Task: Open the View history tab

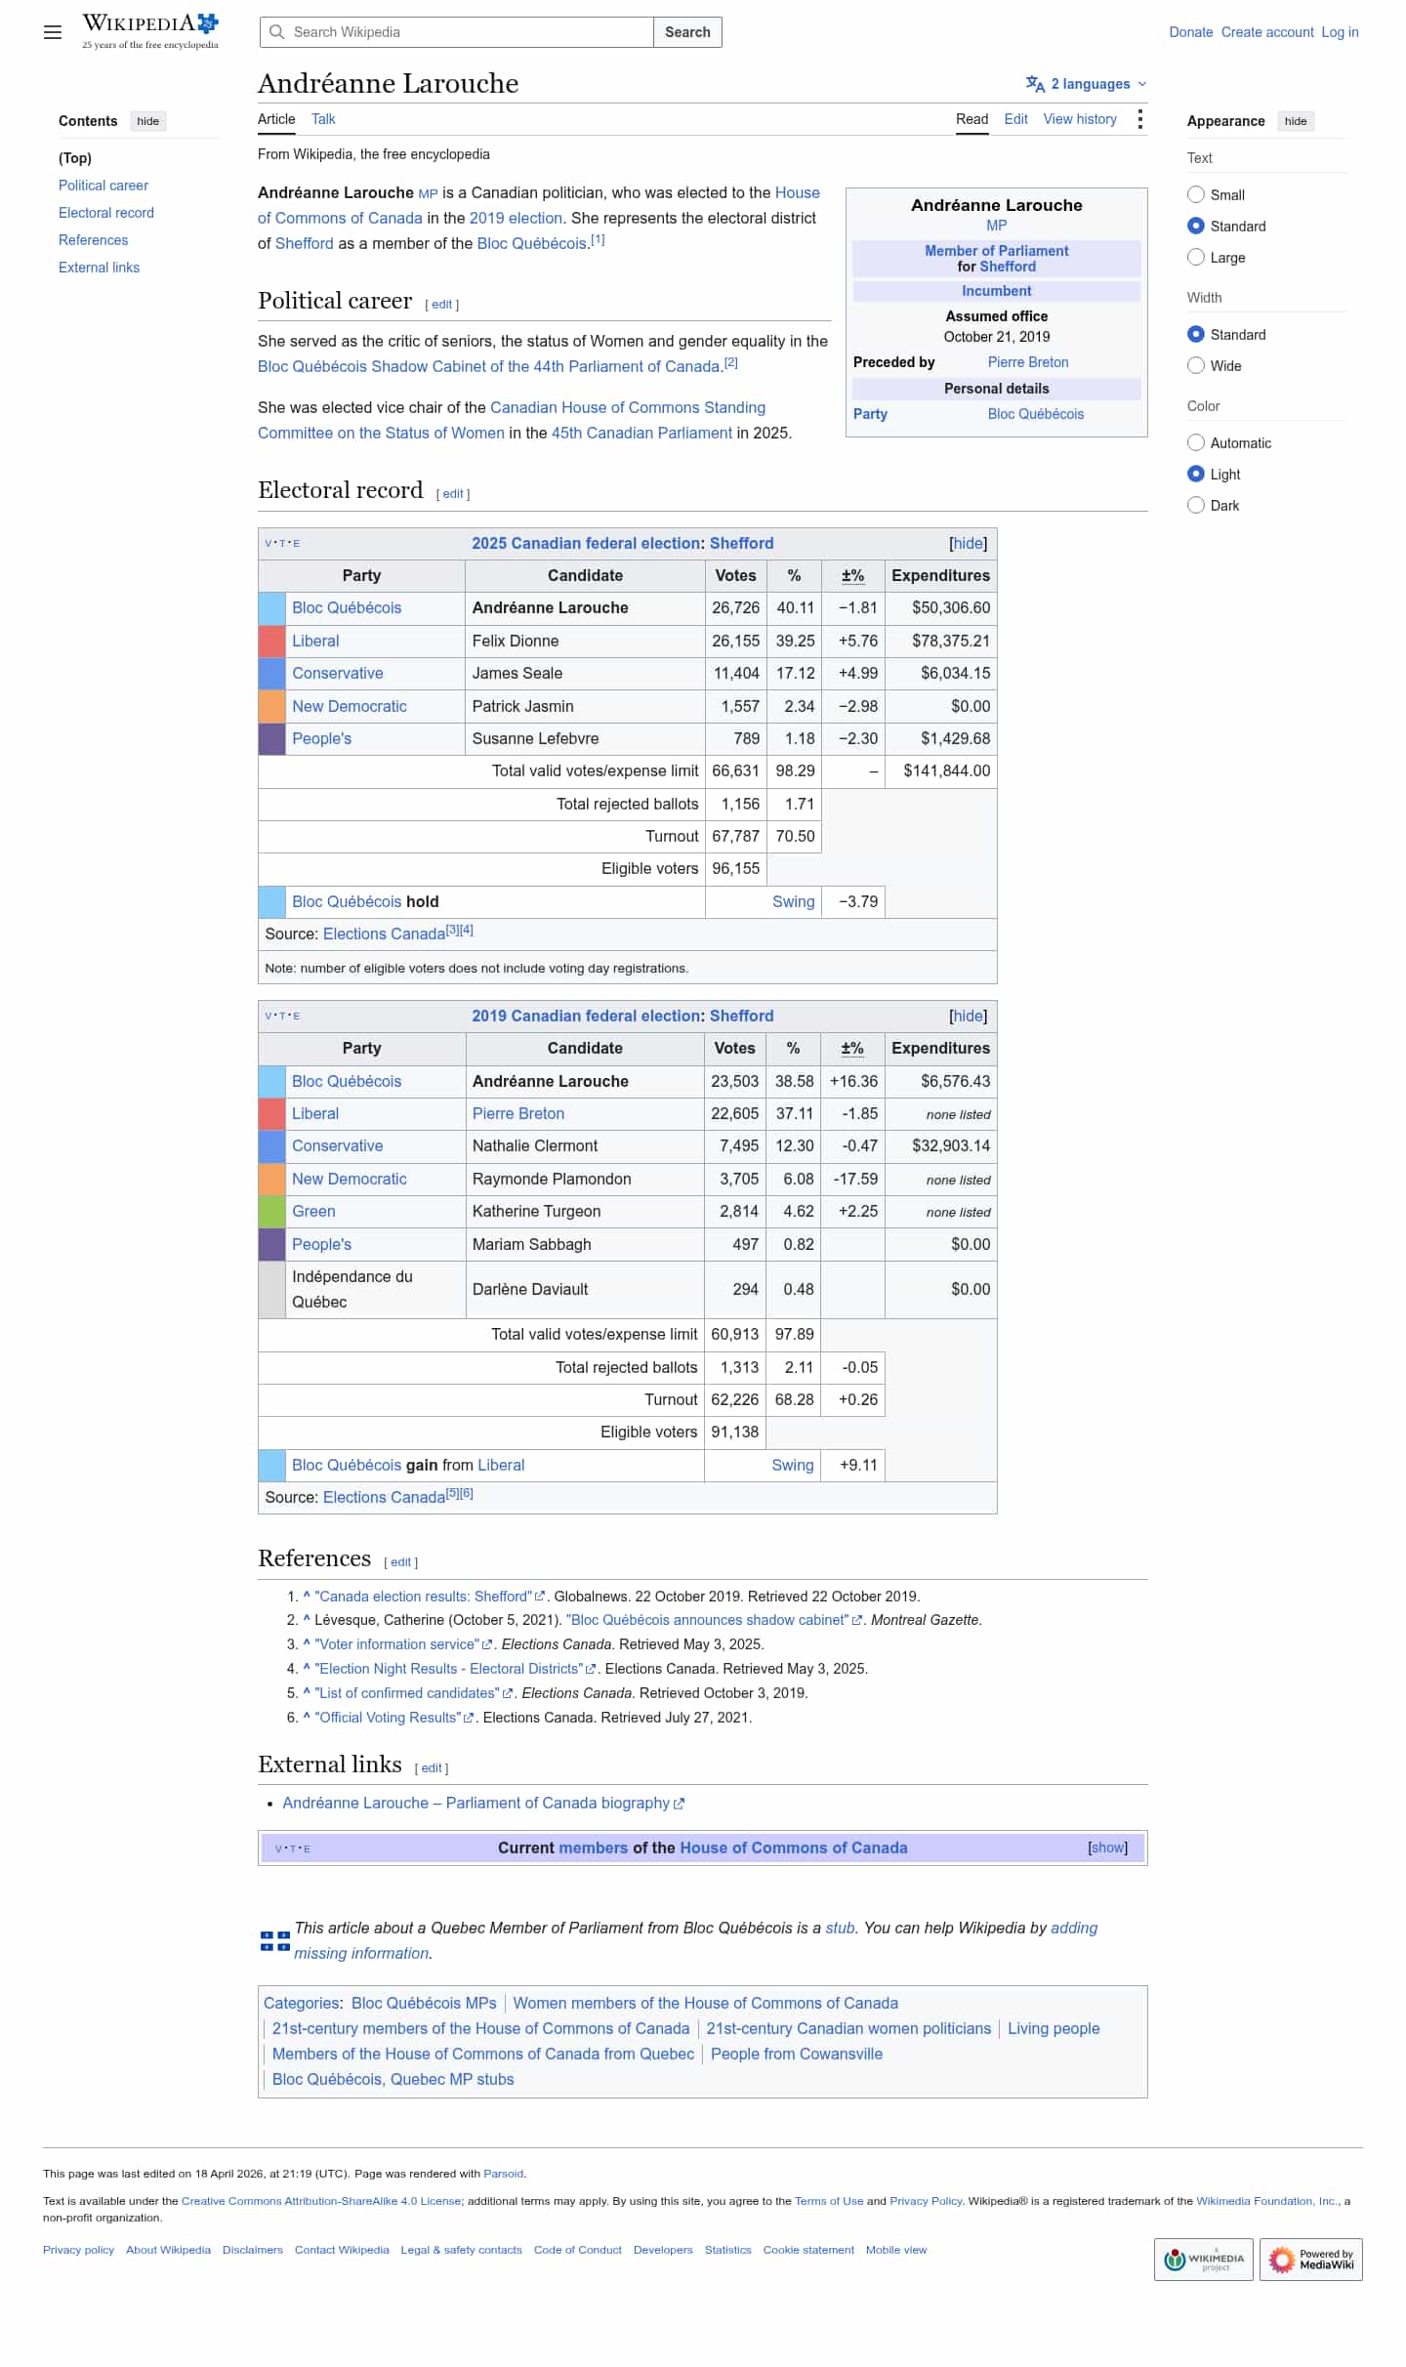Action: (x=1080, y=119)
